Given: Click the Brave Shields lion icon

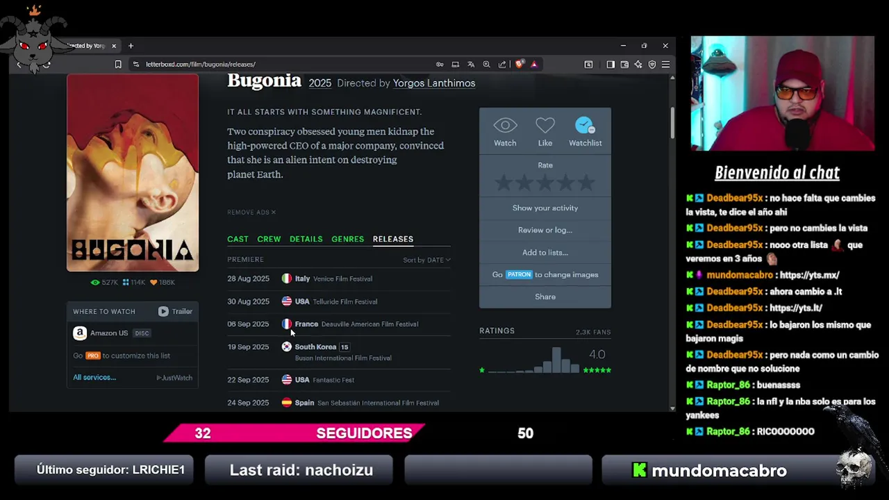Looking at the screenshot, I should click(x=519, y=65).
